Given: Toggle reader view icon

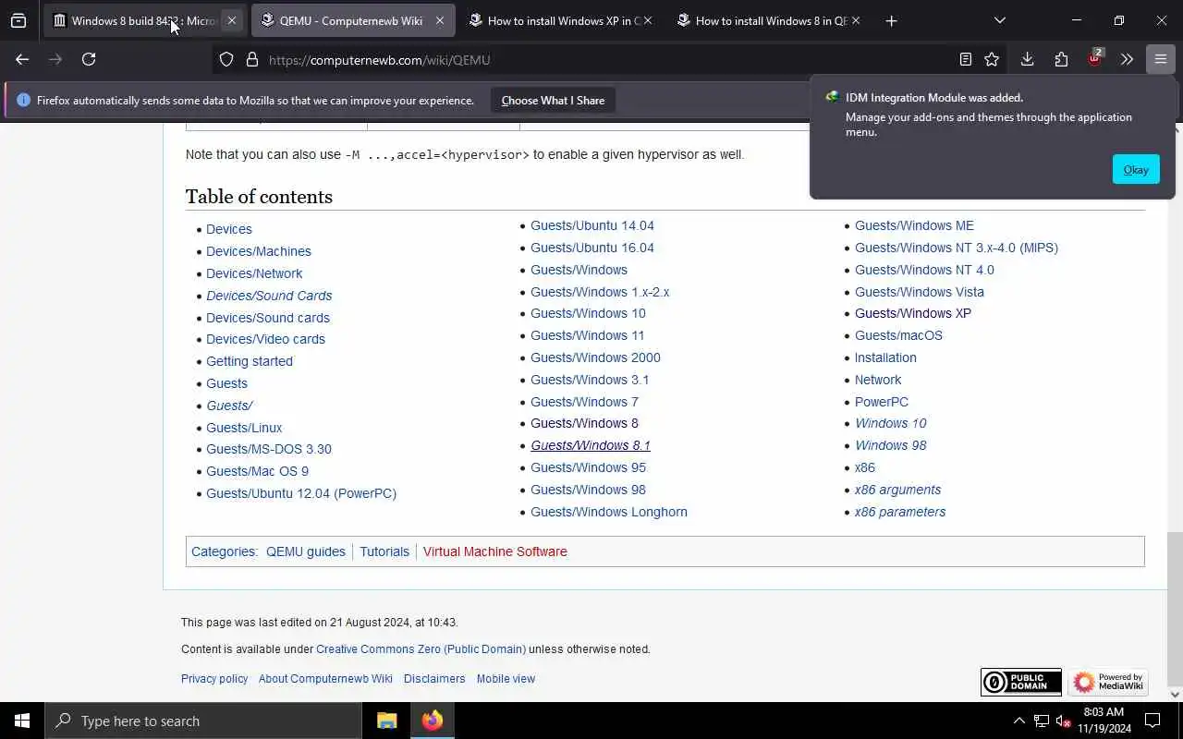Looking at the screenshot, I should (965, 59).
